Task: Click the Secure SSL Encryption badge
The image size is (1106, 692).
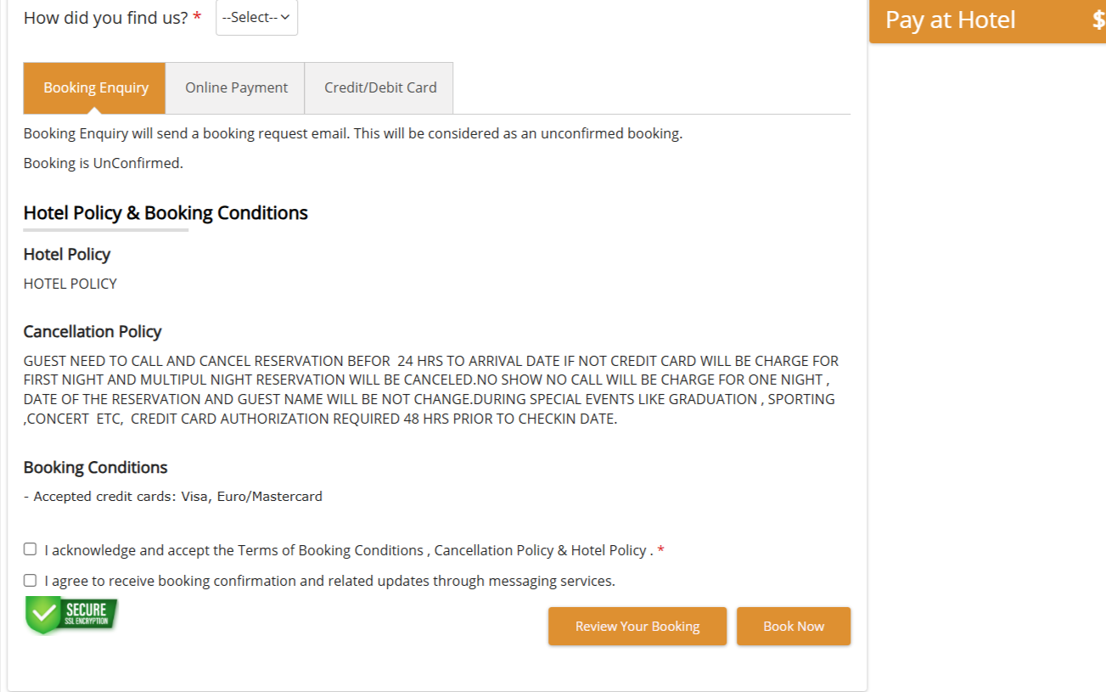Action: (71, 615)
